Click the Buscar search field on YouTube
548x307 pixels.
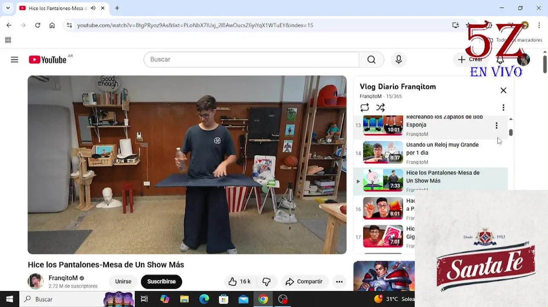pyautogui.click(x=251, y=60)
